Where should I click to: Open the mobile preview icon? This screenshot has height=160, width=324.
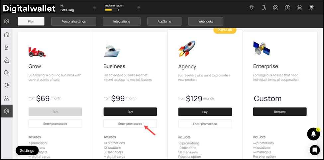pos(264,8)
